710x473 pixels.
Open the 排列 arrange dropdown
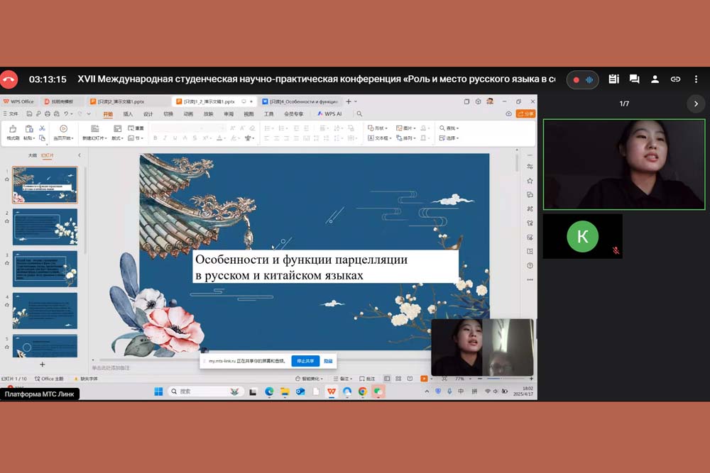[405, 138]
